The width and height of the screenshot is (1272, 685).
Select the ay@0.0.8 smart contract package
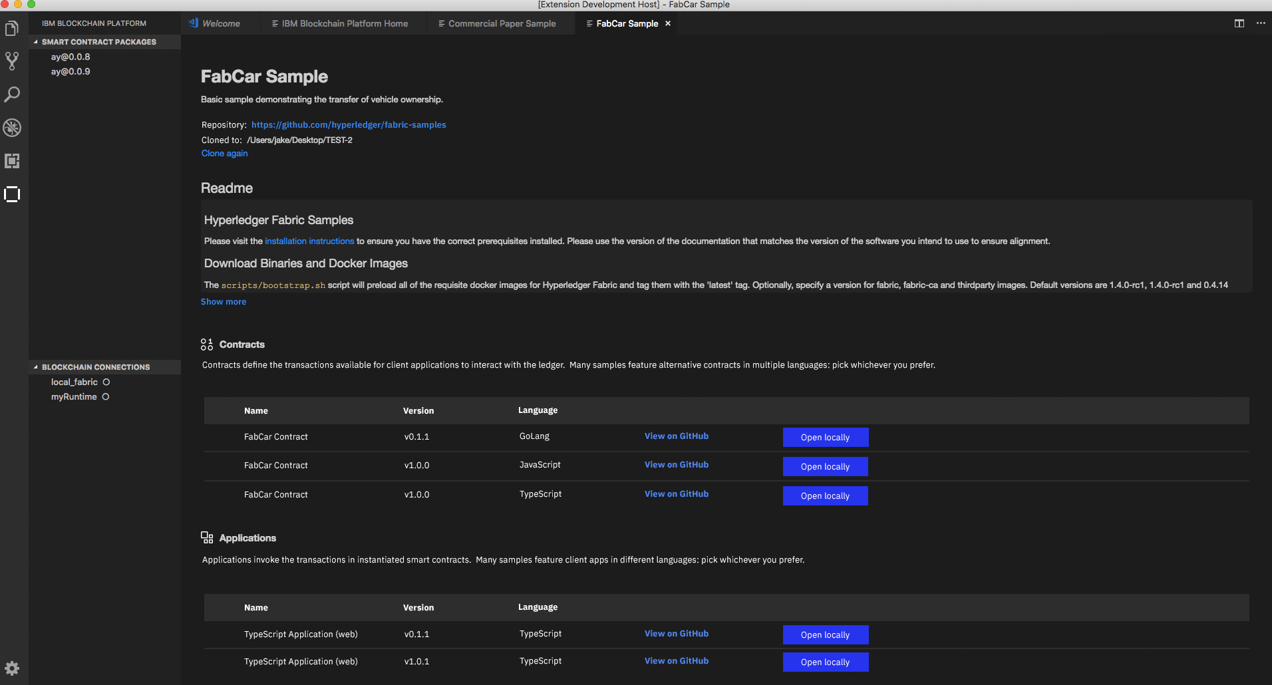[70, 57]
